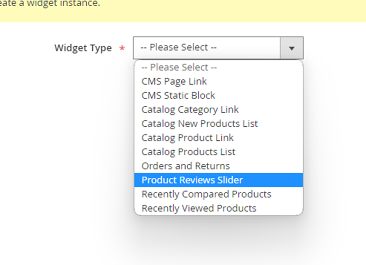The height and width of the screenshot is (265, 366).
Task: Click the Widget Type field label
Action: click(83, 48)
